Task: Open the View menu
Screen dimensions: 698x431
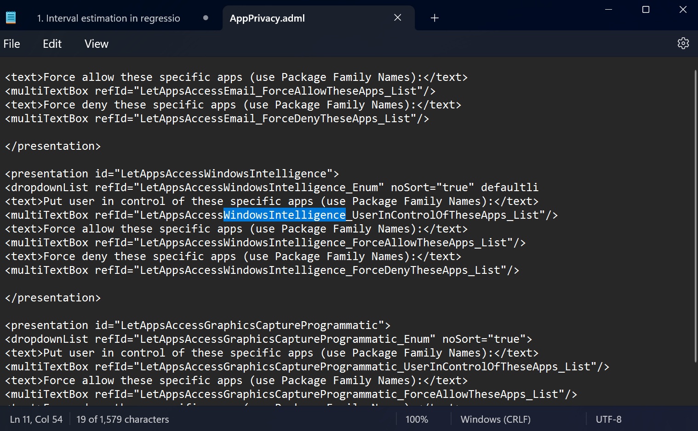Action: point(97,44)
